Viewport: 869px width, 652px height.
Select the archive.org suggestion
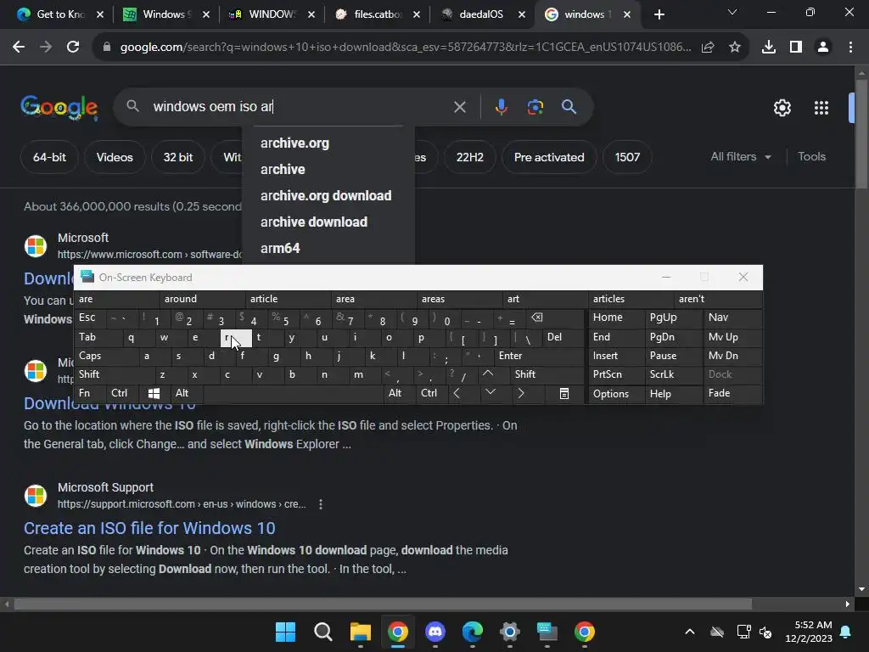tap(294, 143)
